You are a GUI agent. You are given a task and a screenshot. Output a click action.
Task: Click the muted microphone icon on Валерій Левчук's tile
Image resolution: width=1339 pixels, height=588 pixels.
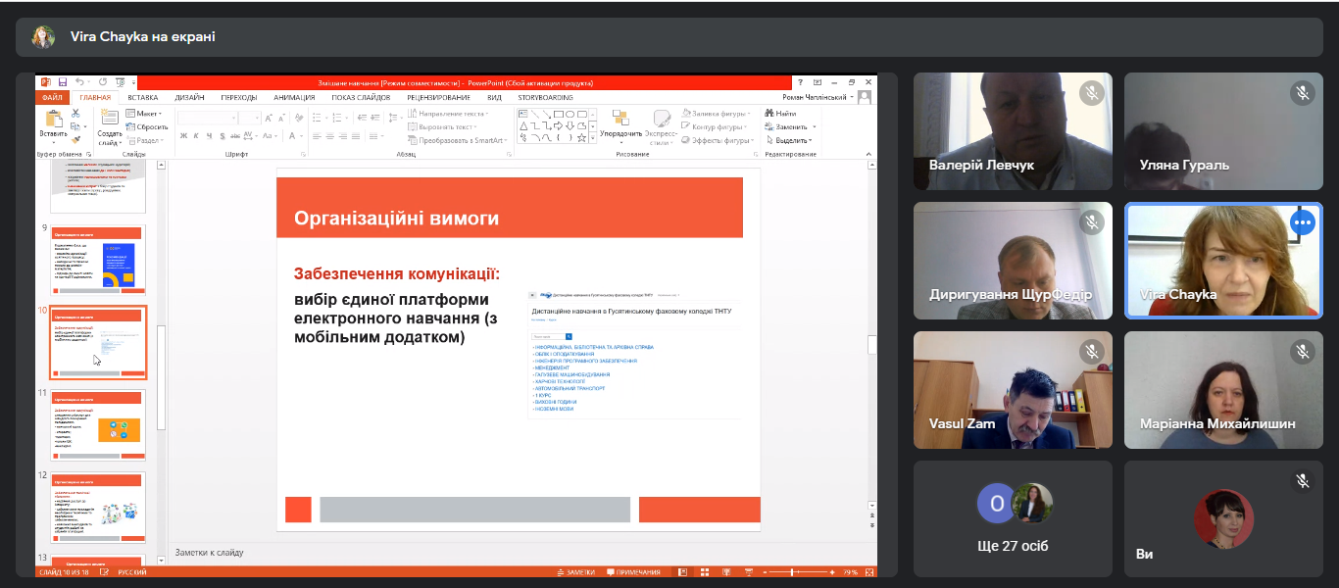click(1092, 93)
